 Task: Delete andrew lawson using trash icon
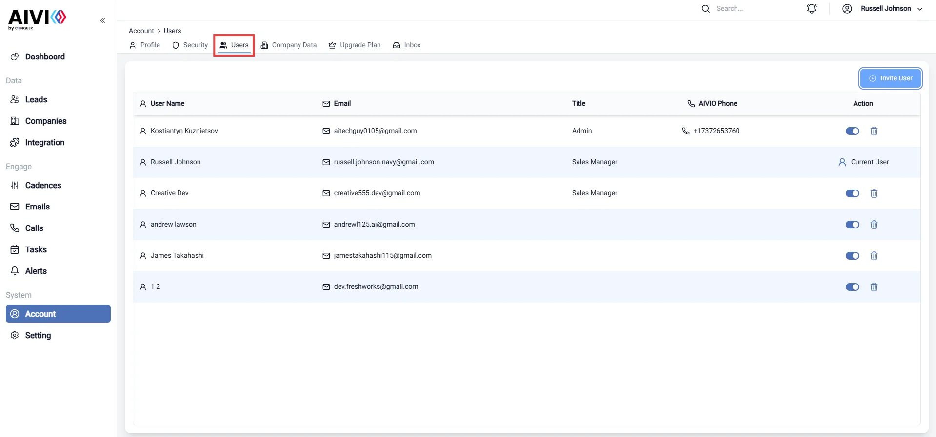click(x=874, y=225)
